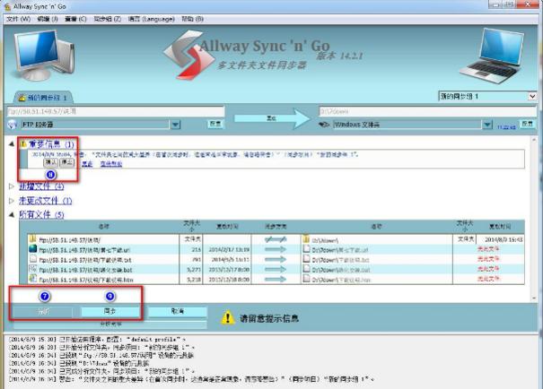
Task: Open the 文件 (W) menu
Action: [x=18, y=19]
